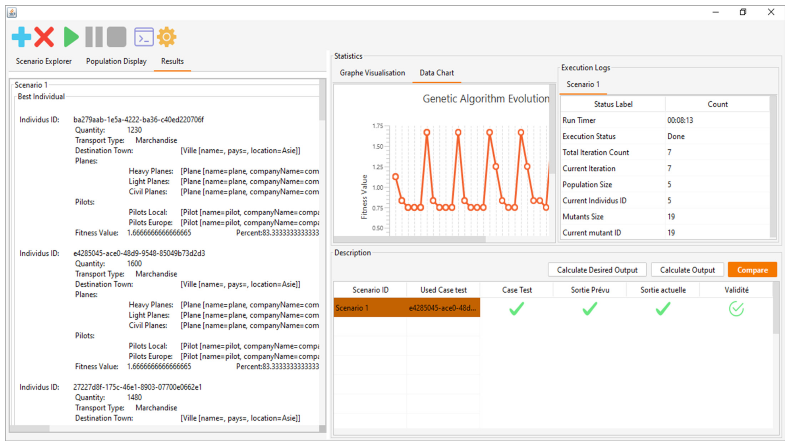
Task: Open the orange gear settings icon
Action: (166, 37)
